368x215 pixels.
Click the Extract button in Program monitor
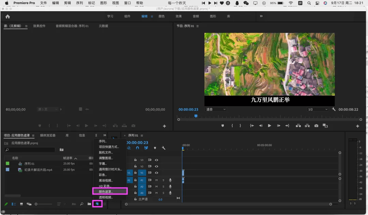307,126
